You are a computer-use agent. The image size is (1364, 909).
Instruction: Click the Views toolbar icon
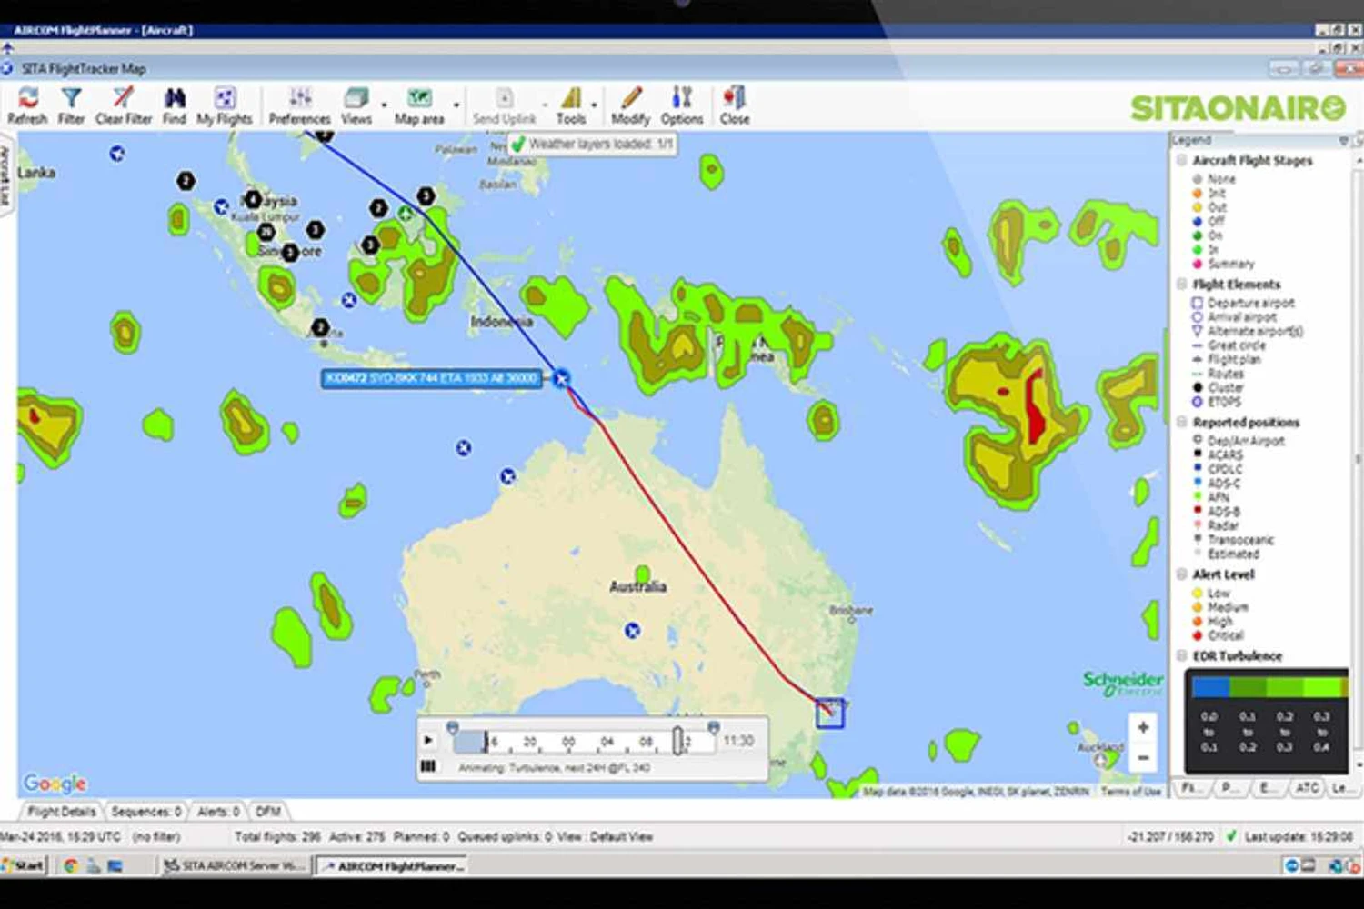click(356, 105)
